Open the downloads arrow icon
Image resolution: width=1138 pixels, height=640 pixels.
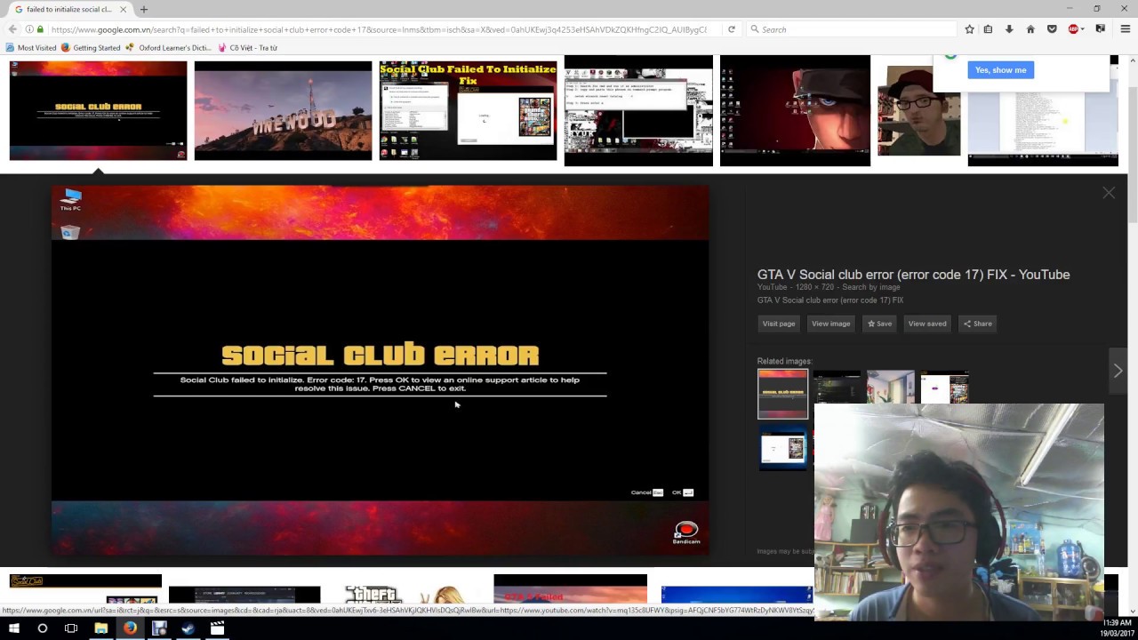click(x=1009, y=29)
